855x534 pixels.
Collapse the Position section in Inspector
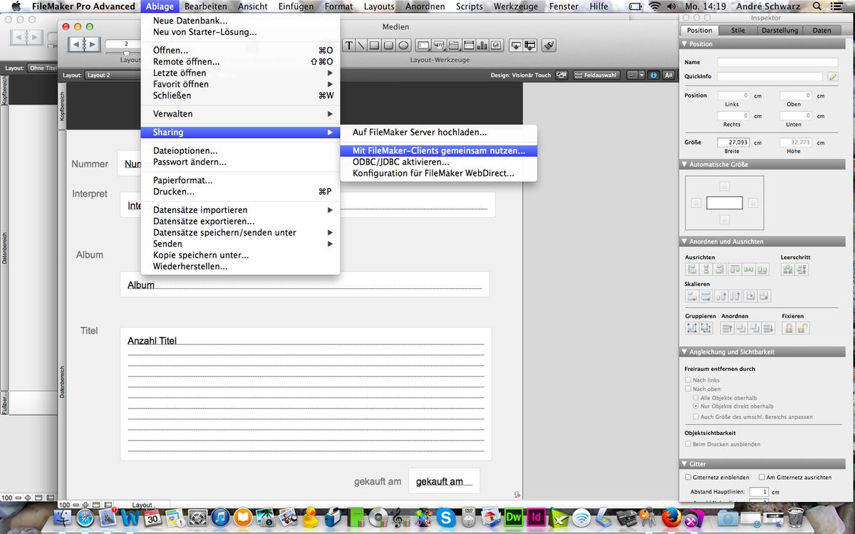click(x=685, y=44)
